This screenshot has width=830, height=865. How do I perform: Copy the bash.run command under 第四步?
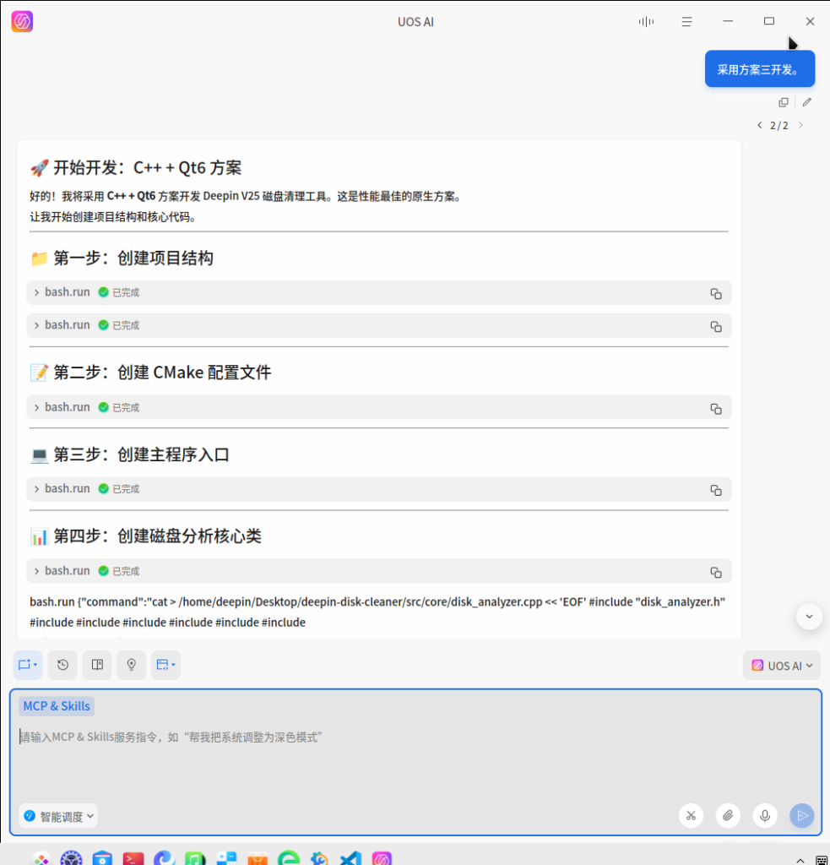click(715, 572)
